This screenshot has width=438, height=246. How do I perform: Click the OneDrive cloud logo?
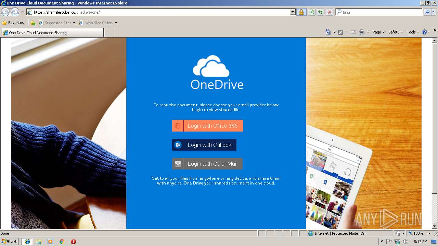211,66
